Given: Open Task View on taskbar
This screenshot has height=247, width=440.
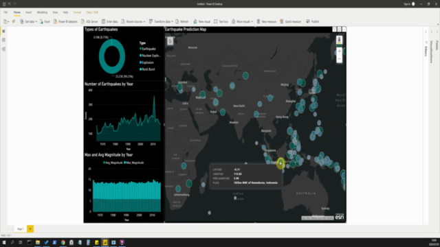Looking at the screenshot, I should click(x=21, y=242).
